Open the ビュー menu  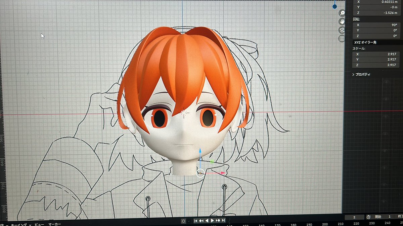39,223
